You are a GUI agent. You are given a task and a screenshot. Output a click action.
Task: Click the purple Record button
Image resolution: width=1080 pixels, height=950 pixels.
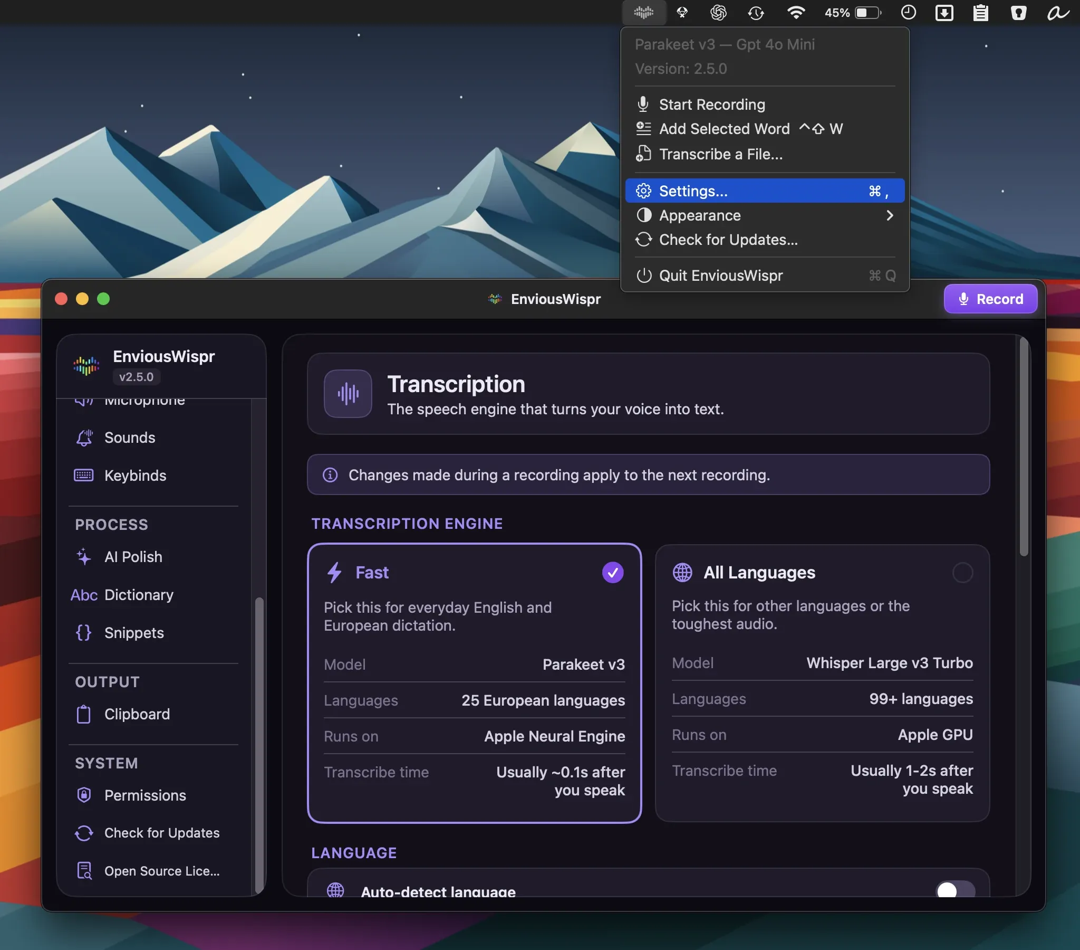coord(990,299)
